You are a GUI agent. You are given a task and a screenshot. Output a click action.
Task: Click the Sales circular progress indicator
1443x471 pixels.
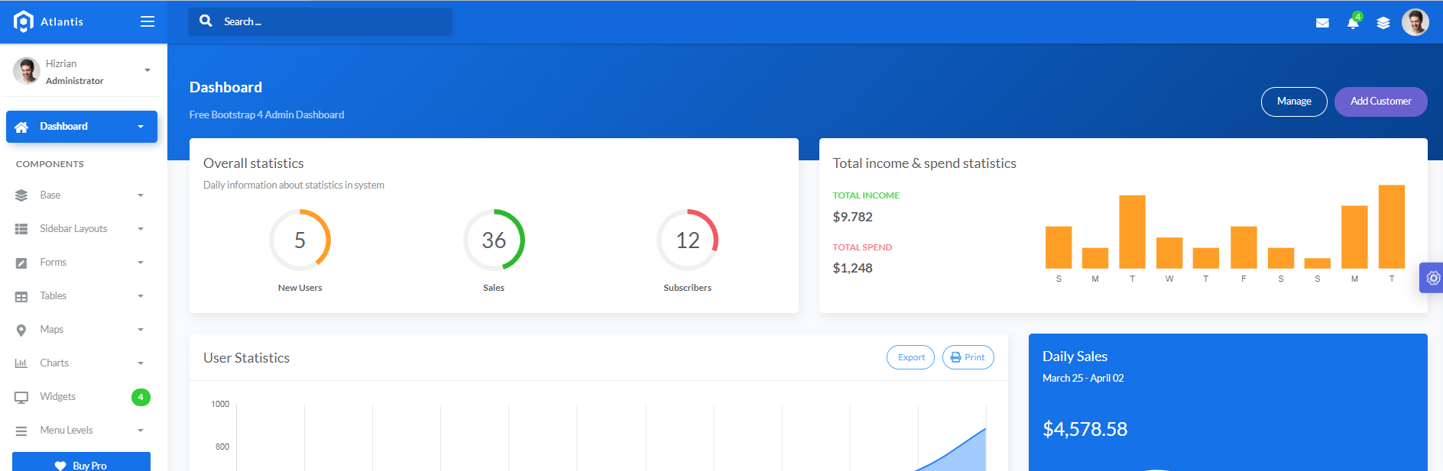[494, 240]
